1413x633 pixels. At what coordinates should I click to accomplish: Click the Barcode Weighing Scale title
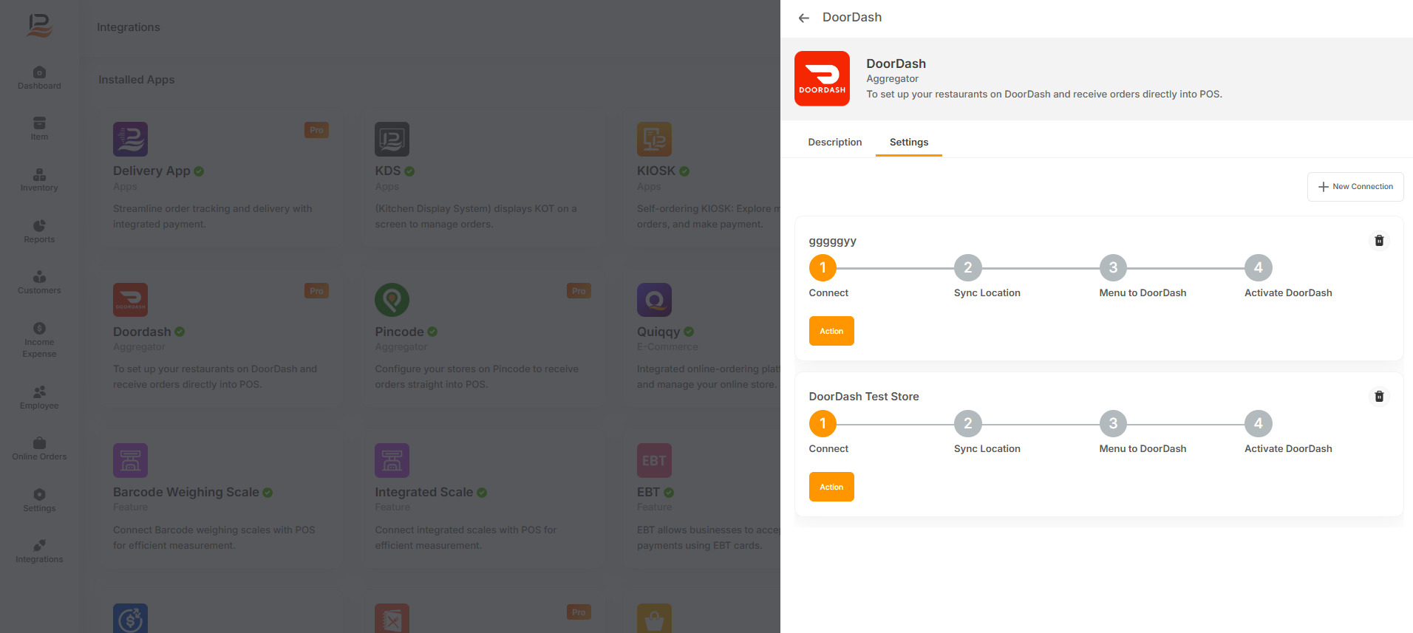186,492
